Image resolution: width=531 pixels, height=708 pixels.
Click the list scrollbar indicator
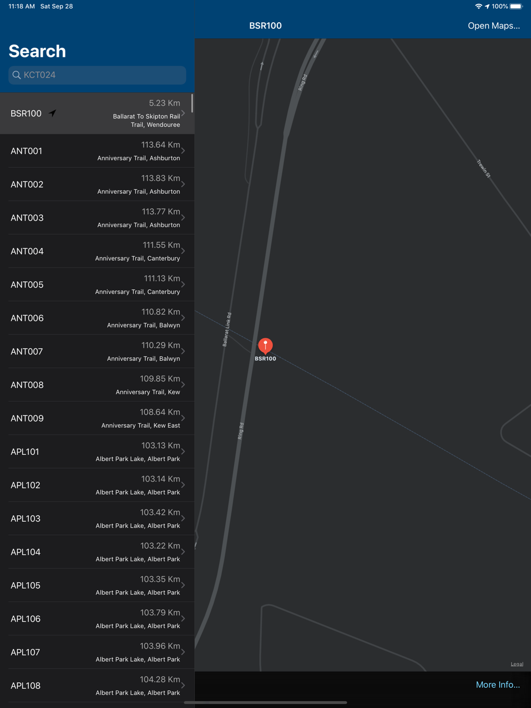(192, 103)
